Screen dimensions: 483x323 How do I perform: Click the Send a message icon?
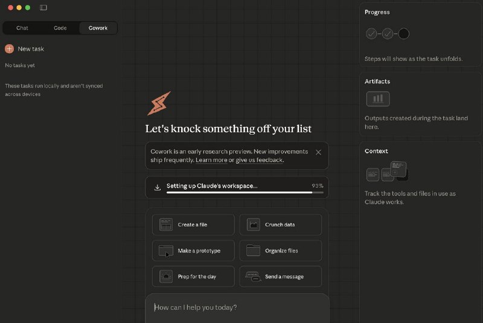253,277
